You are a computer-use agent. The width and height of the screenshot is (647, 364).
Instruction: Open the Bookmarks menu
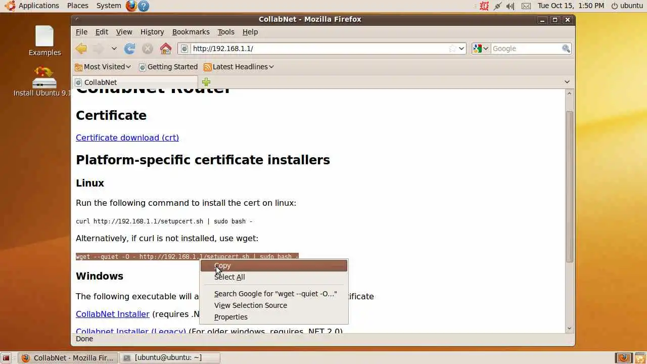(191, 32)
